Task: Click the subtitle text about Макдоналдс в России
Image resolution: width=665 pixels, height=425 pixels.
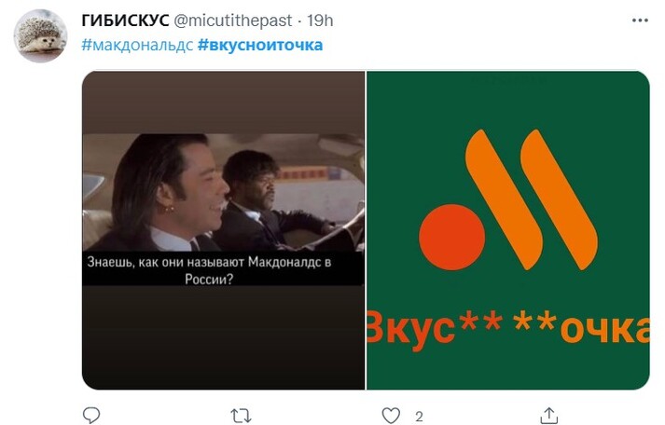Action: click(x=209, y=270)
